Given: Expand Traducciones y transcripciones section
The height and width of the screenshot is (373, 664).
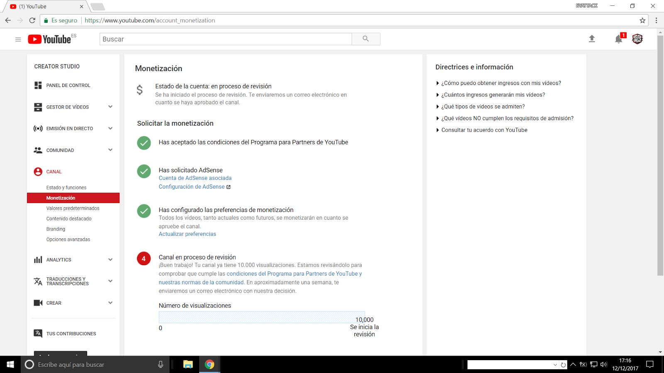Looking at the screenshot, I should [110, 281].
